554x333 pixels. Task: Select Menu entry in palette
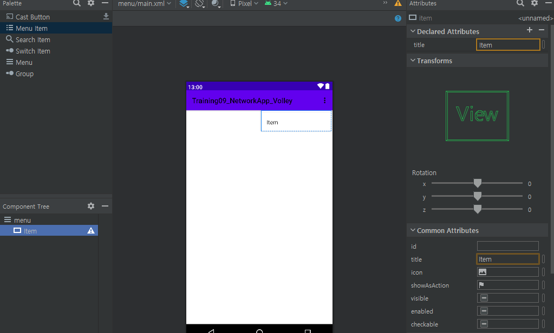point(24,63)
